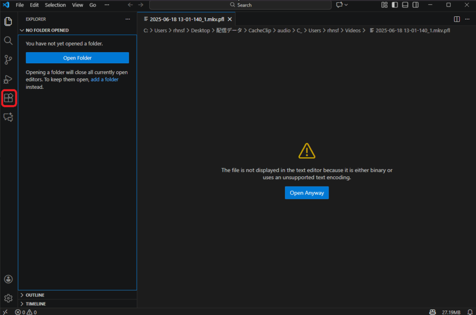476x315 pixels.
Task: Open the Extensions view in activity bar
Action: point(8,98)
